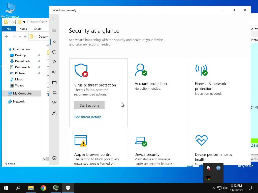
Task: Click the back arrow in Windows Security
Action: 54,19
